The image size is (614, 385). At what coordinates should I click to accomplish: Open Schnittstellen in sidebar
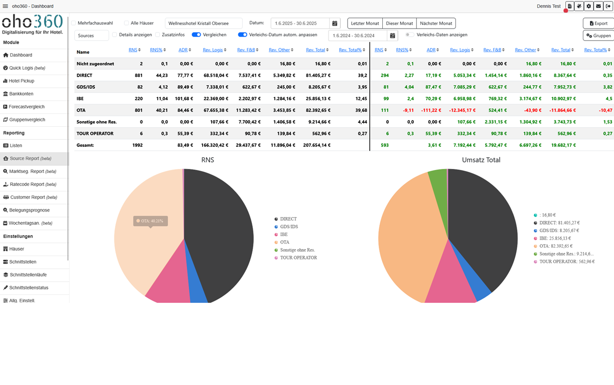click(x=34, y=262)
